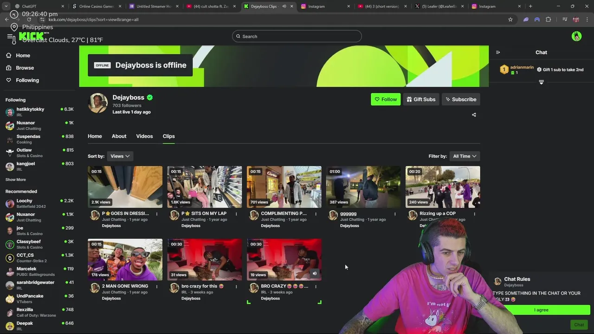Click the Loochy avatar in Recommended list

(x=10, y=204)
